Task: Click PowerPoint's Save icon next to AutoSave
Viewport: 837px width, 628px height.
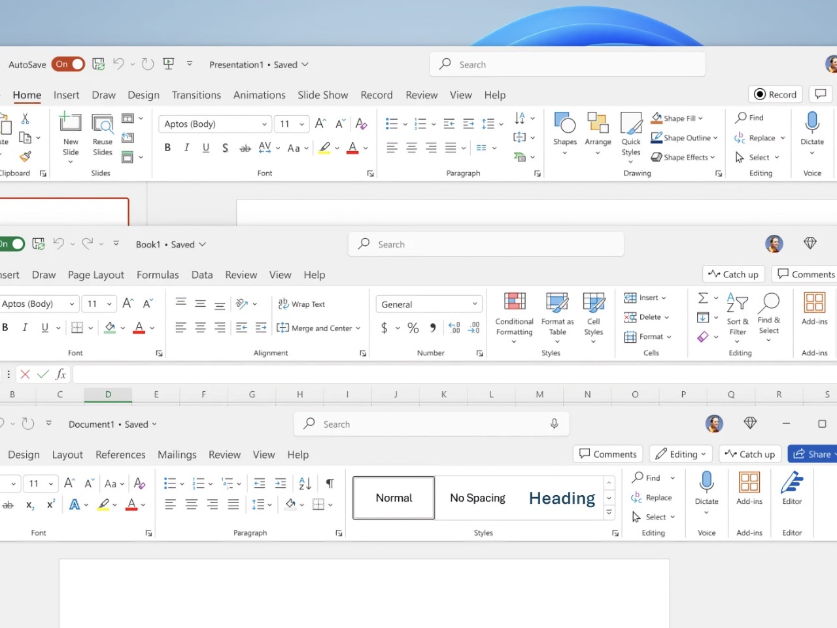Action: pyautogui.click(x=99, y=64)
